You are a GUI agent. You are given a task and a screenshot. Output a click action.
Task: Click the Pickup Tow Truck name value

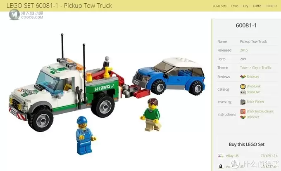pos(253,42)
